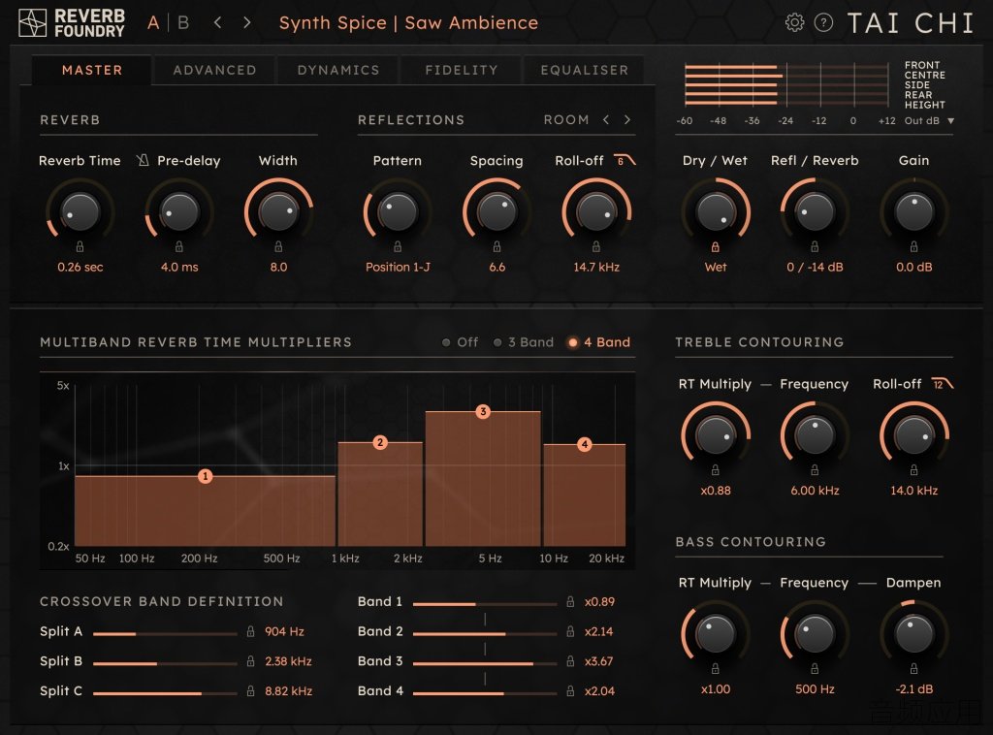Toggle the Band 2 lock icon
993x735 pixels.
click(570, 631)
